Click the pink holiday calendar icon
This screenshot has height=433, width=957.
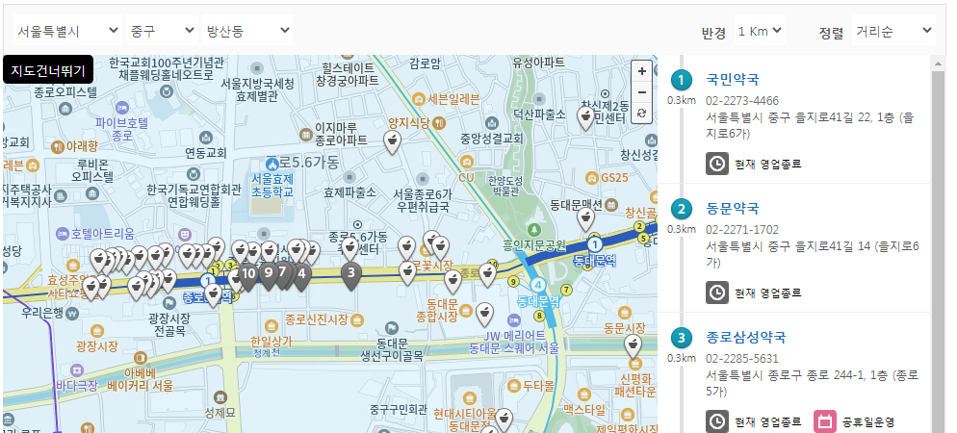pyautogui.click(x=825, y=421)
